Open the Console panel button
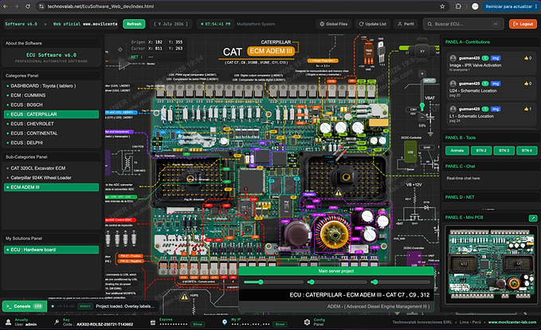Viewport: 541px width, 330px height. (25, 306)
